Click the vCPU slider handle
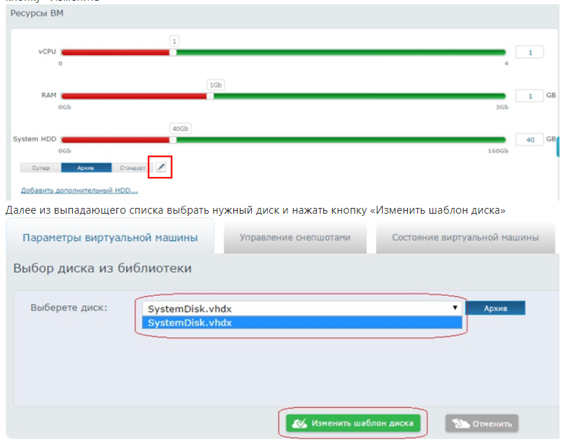Screen dimensions: 566x444 pos(173,52)
